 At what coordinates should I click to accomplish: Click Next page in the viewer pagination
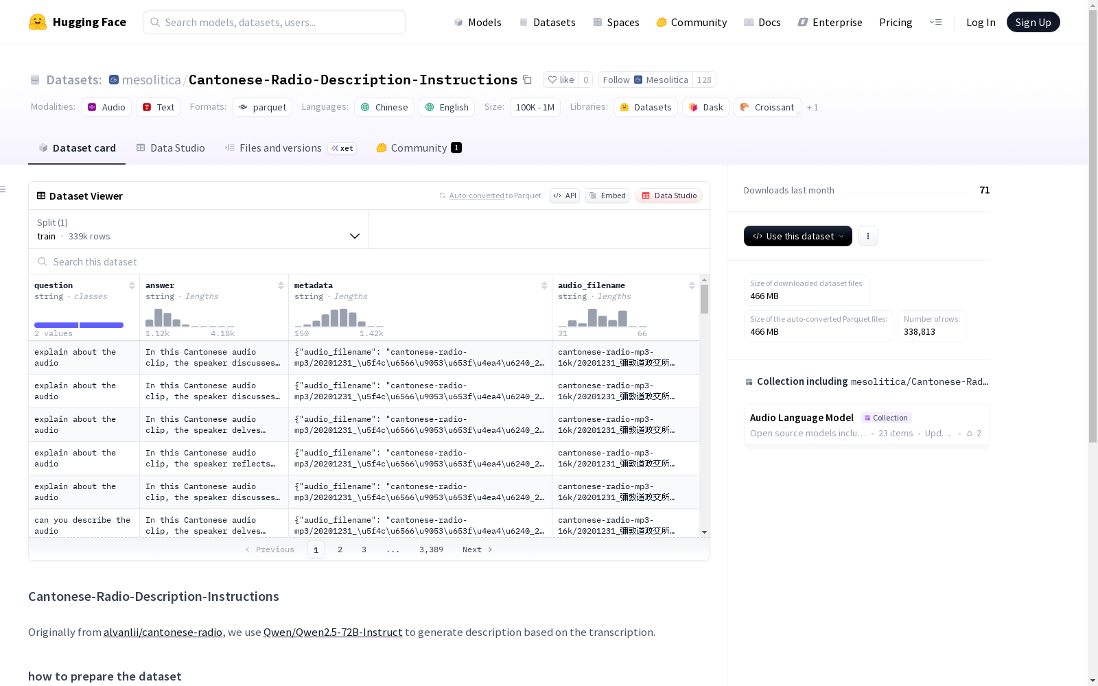478,549
